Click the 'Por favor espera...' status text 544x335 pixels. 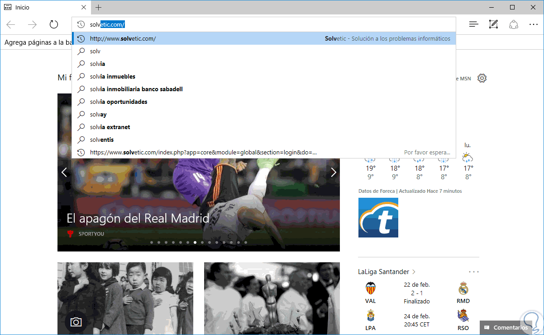tap(427, 153)
